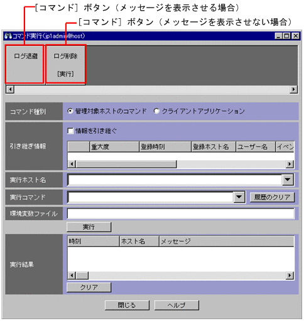The width and height of the screenshot is (304, 321).
Task: Click the ホスト名 column header in 実行結果
Action: pyautogui.click(x=139, y=241)
